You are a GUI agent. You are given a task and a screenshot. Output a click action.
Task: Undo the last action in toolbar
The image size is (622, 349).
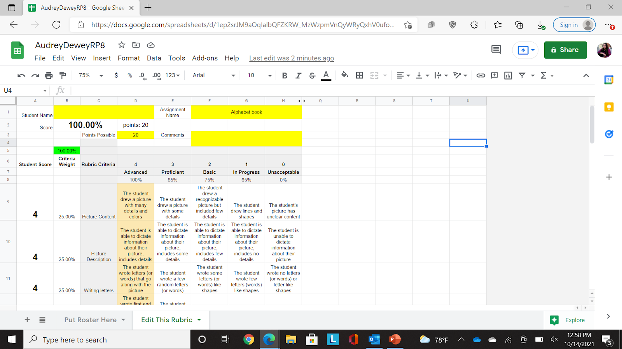coord(21,75)
